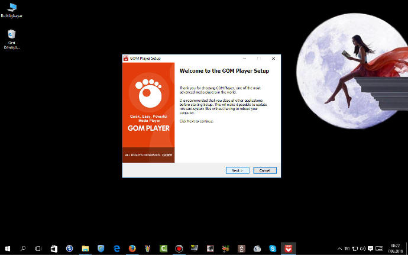Screen dimensions: 408x255
Task: Open File Explorer from the taskbar
Action: click(x=85, y=248)
